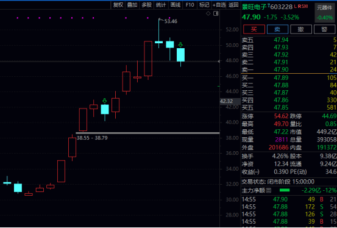Click the 53.46 high price flag marker
The height and width of the screenshot is (228, 337).
click(x=168, y=21)
